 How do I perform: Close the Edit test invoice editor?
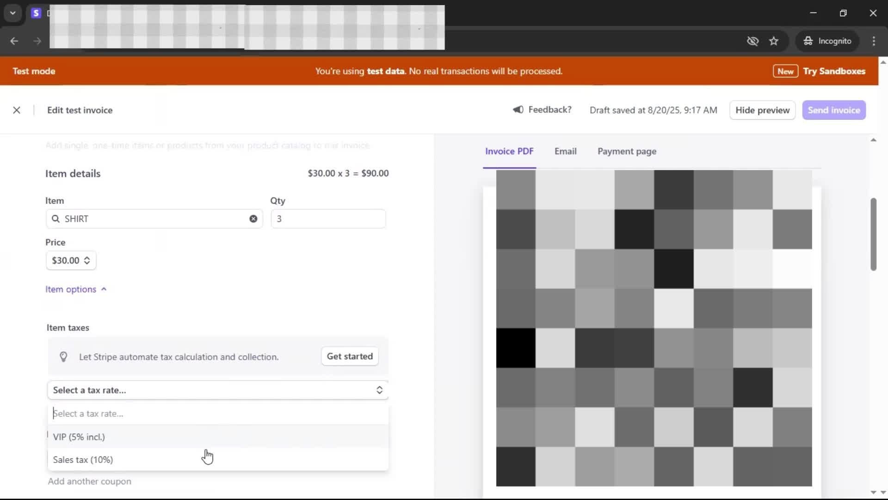pos(17,110)
